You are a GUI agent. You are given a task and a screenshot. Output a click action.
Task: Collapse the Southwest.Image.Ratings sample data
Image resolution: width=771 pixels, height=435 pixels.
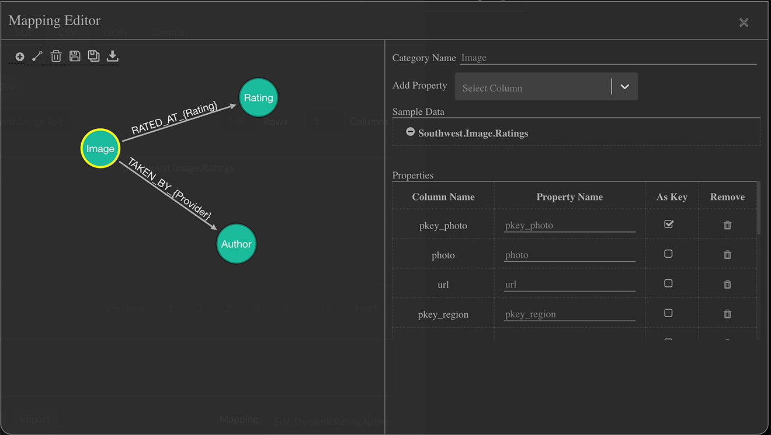[411, 132]
